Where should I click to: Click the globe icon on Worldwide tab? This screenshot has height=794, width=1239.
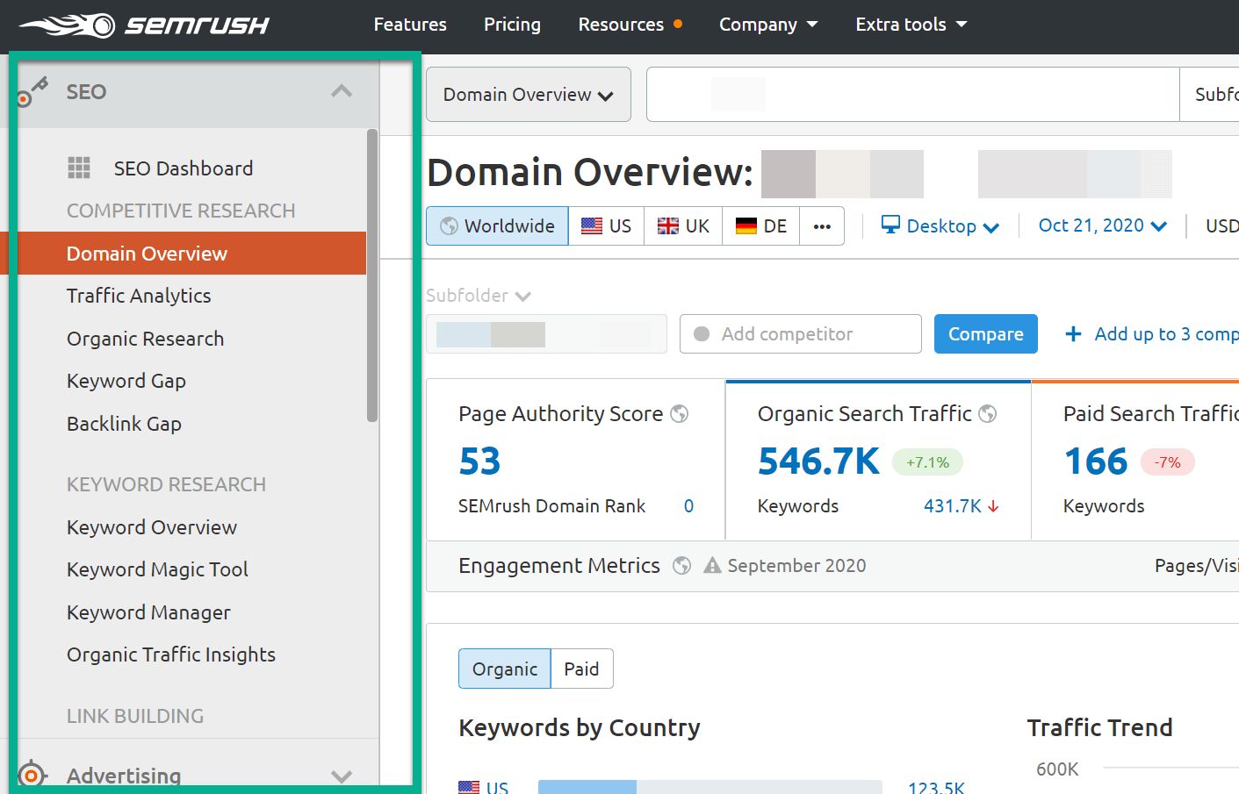click(x=449, y=226)
